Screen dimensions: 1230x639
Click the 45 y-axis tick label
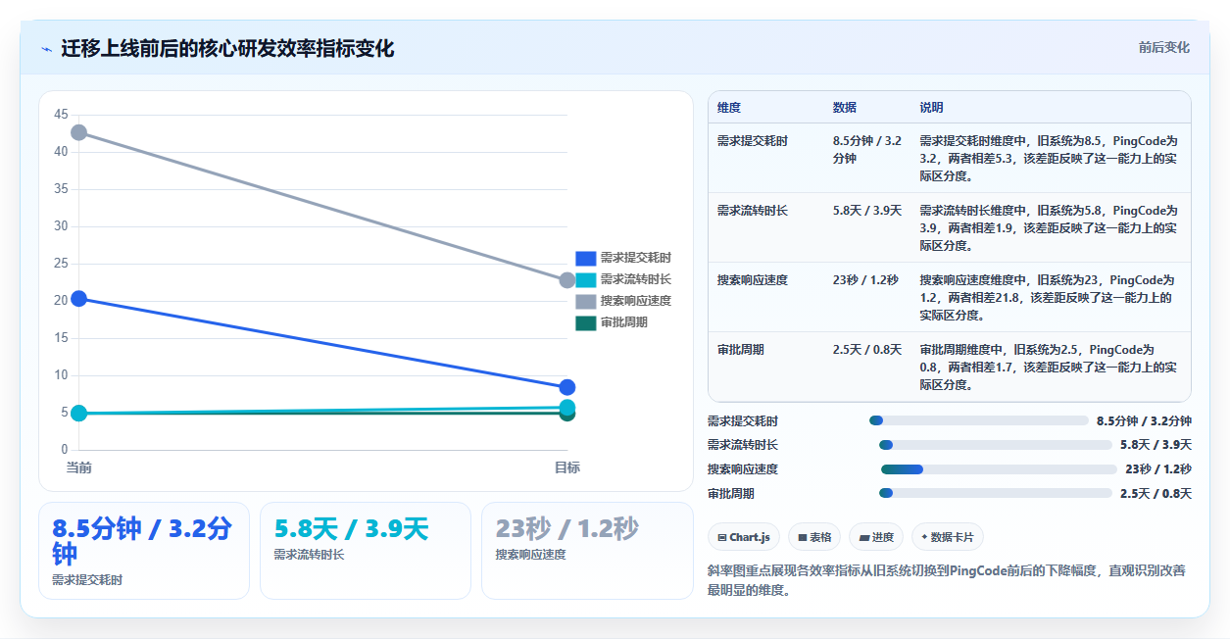(61, 115)
